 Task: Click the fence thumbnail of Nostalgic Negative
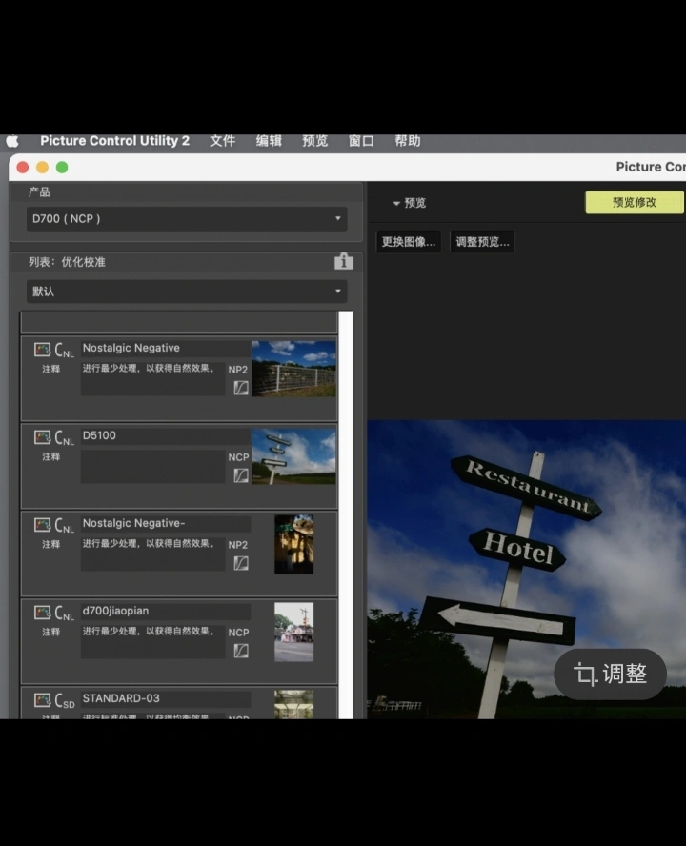pos(293,369)
